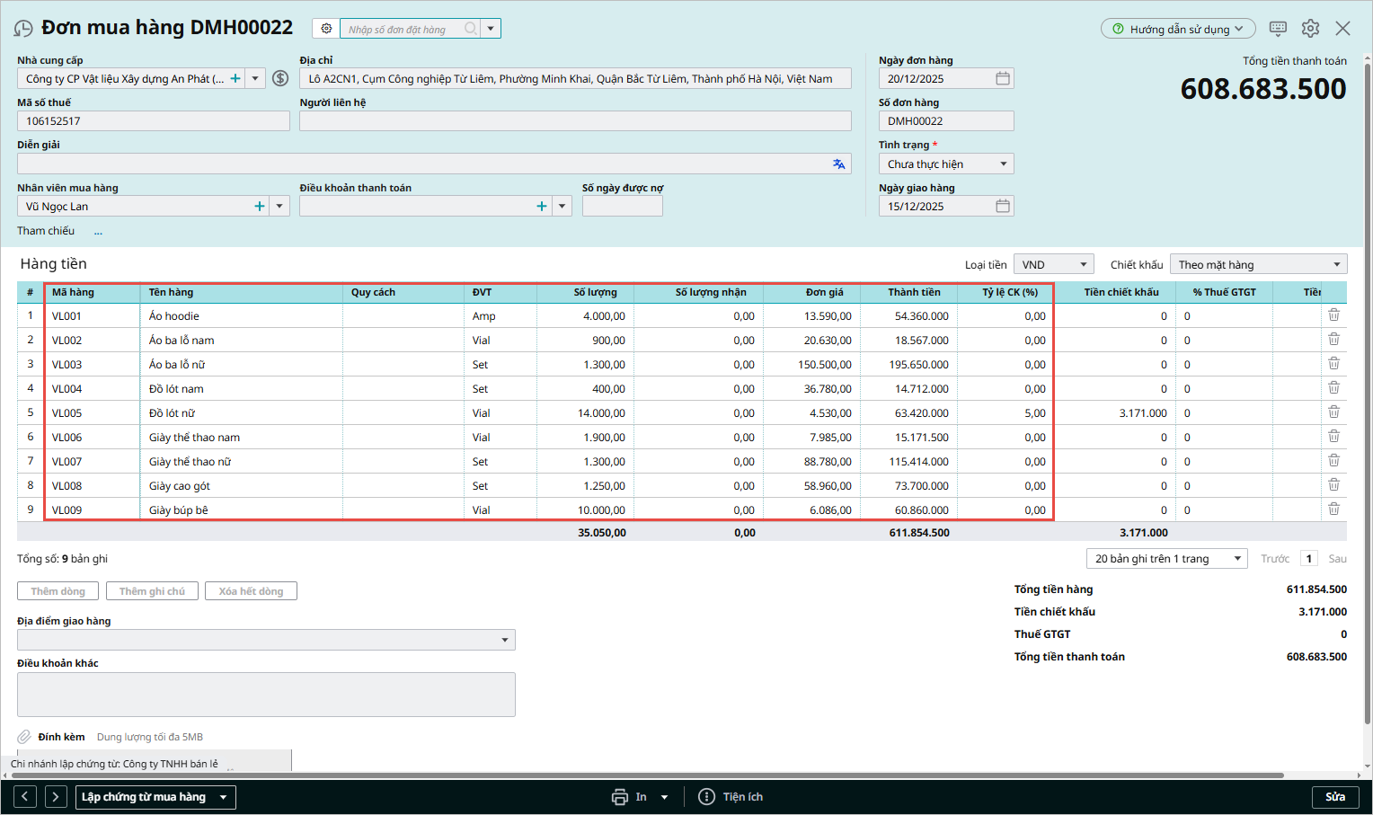Screen dimensions: 1373x815
Task: Expand the Tình trạng status dropdown
Action: pos(1003,164)
